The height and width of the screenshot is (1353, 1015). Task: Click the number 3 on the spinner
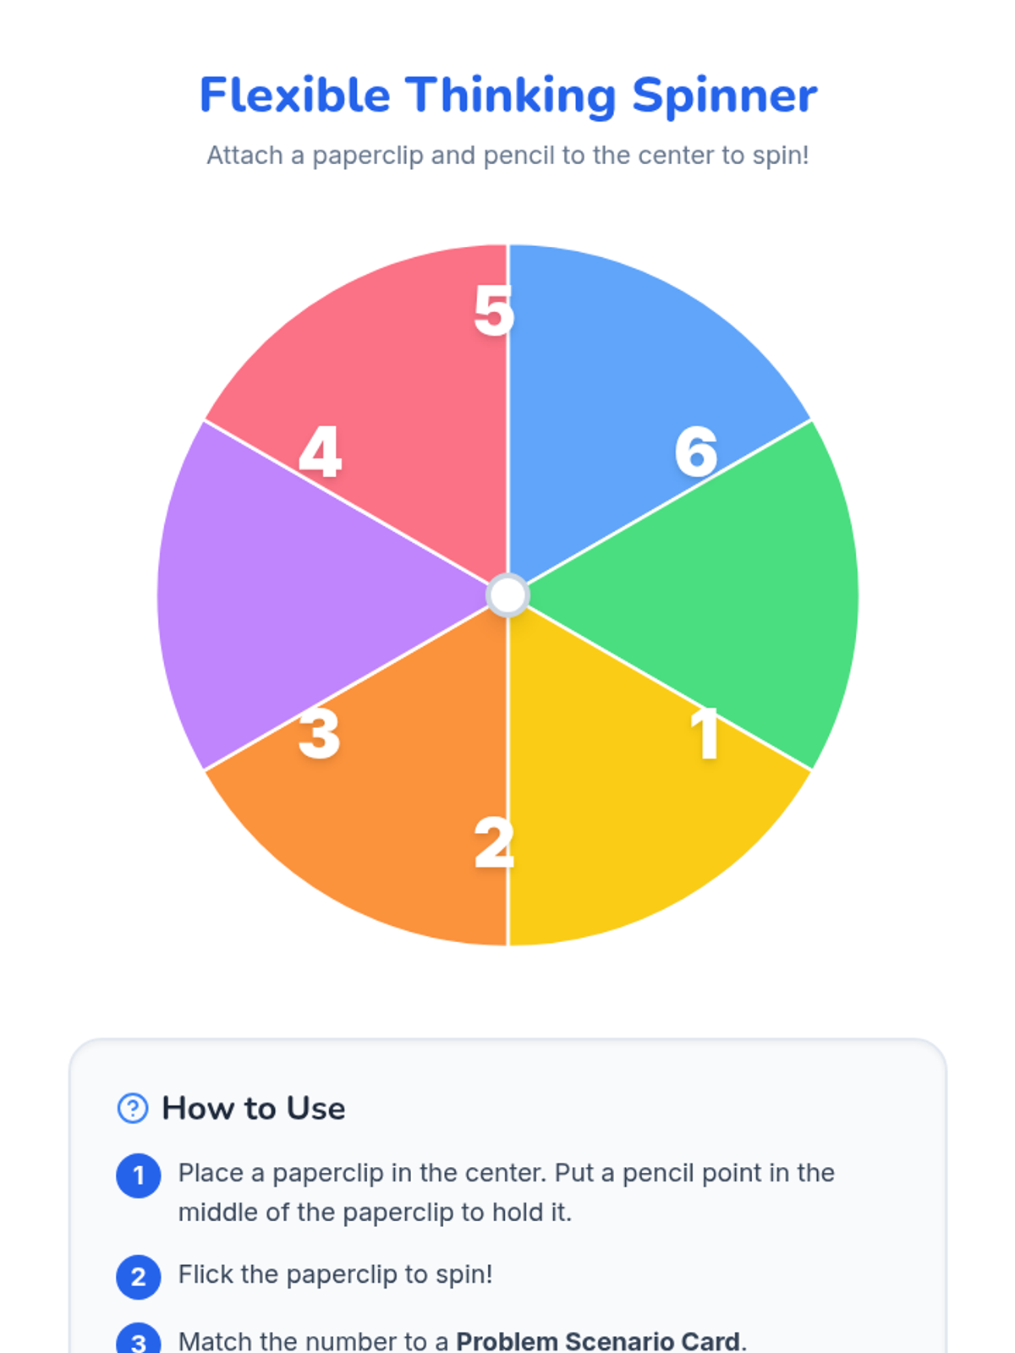(x=320, y=734)
